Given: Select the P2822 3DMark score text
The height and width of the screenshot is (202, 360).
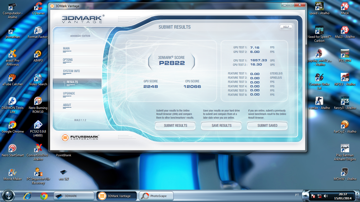Looking at the screenshot, I should (x=172, y=63).
